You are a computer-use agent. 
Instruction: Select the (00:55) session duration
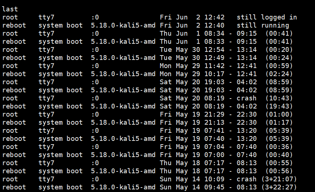pos(279,163)
